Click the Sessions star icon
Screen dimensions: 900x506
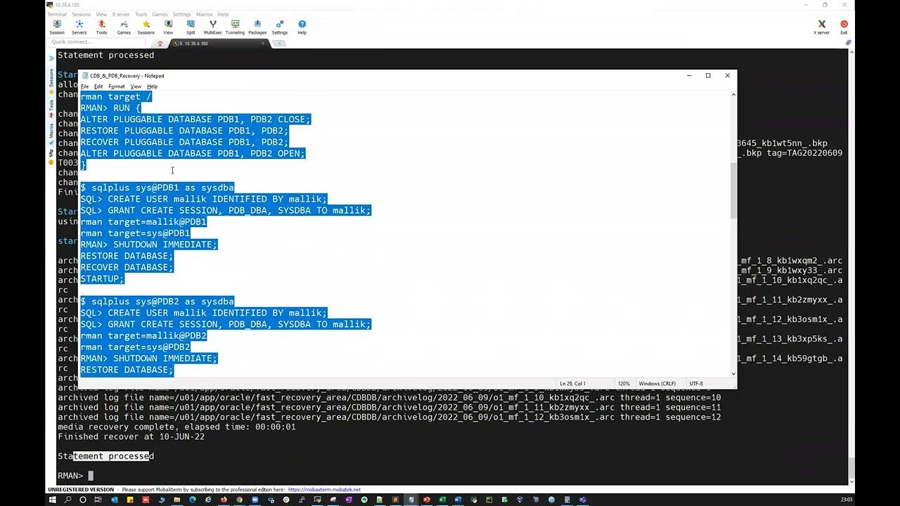pyautogui.click(x=146, y=27)
